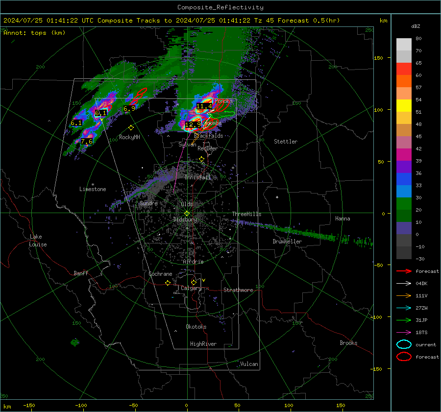The width and height of the screenshot is (441, 412).
Task: Click the Lake Louise label
Action: (x=38, y=241)
